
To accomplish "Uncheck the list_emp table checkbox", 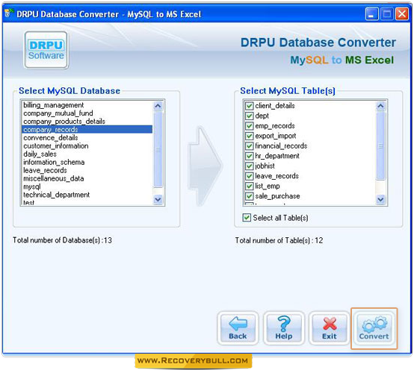I will tap(249, 186).
